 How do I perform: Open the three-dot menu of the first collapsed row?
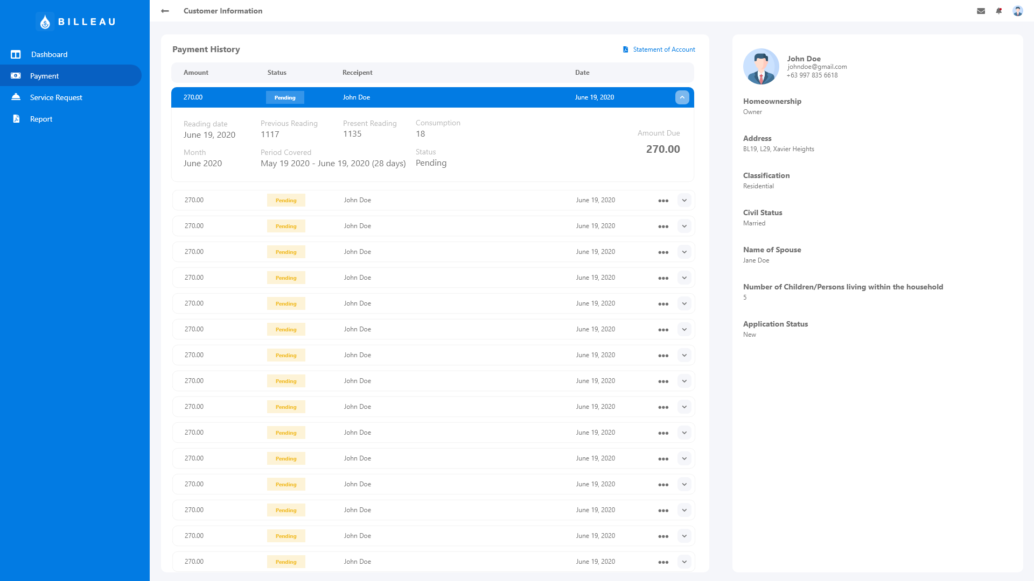click(663, 201)
